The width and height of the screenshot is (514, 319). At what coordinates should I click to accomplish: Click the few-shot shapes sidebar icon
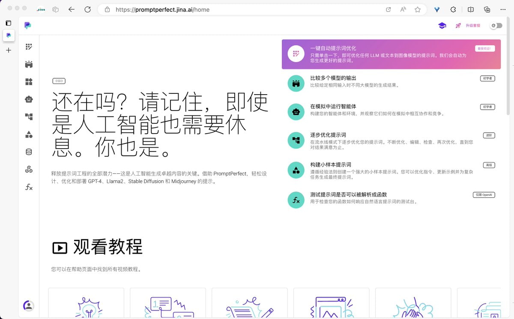tap(29, 134)
